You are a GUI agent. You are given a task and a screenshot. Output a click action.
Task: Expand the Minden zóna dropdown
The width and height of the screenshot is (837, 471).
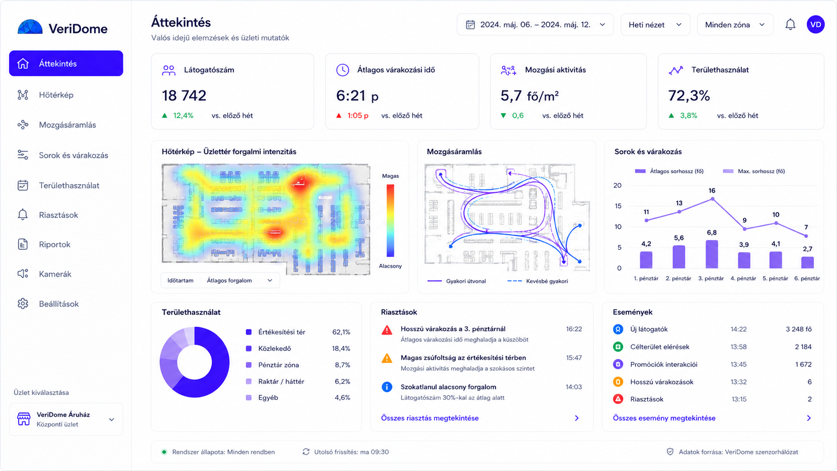(735, 25)
